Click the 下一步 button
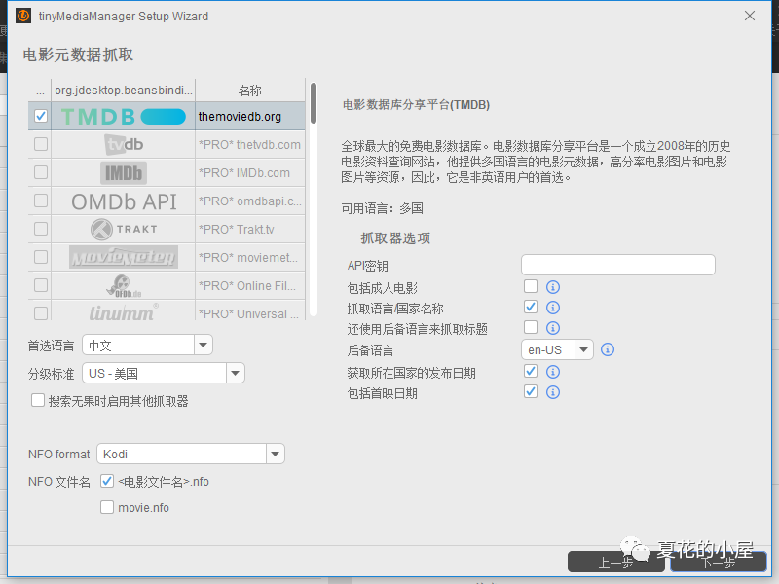 (718, 562)
